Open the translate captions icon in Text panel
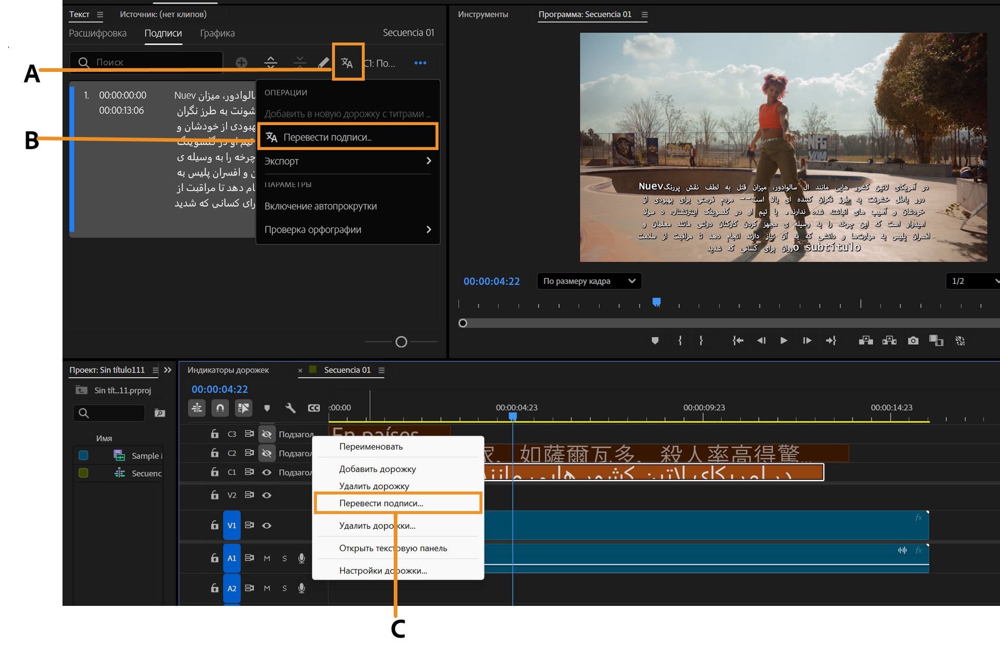Image resolution: width=1000 pixels, height=646 pixels. [348, 63]
